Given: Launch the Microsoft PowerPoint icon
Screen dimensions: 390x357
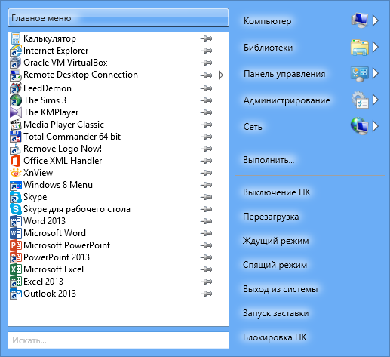Looking at the screenshot, I should (x=16, y=245).
